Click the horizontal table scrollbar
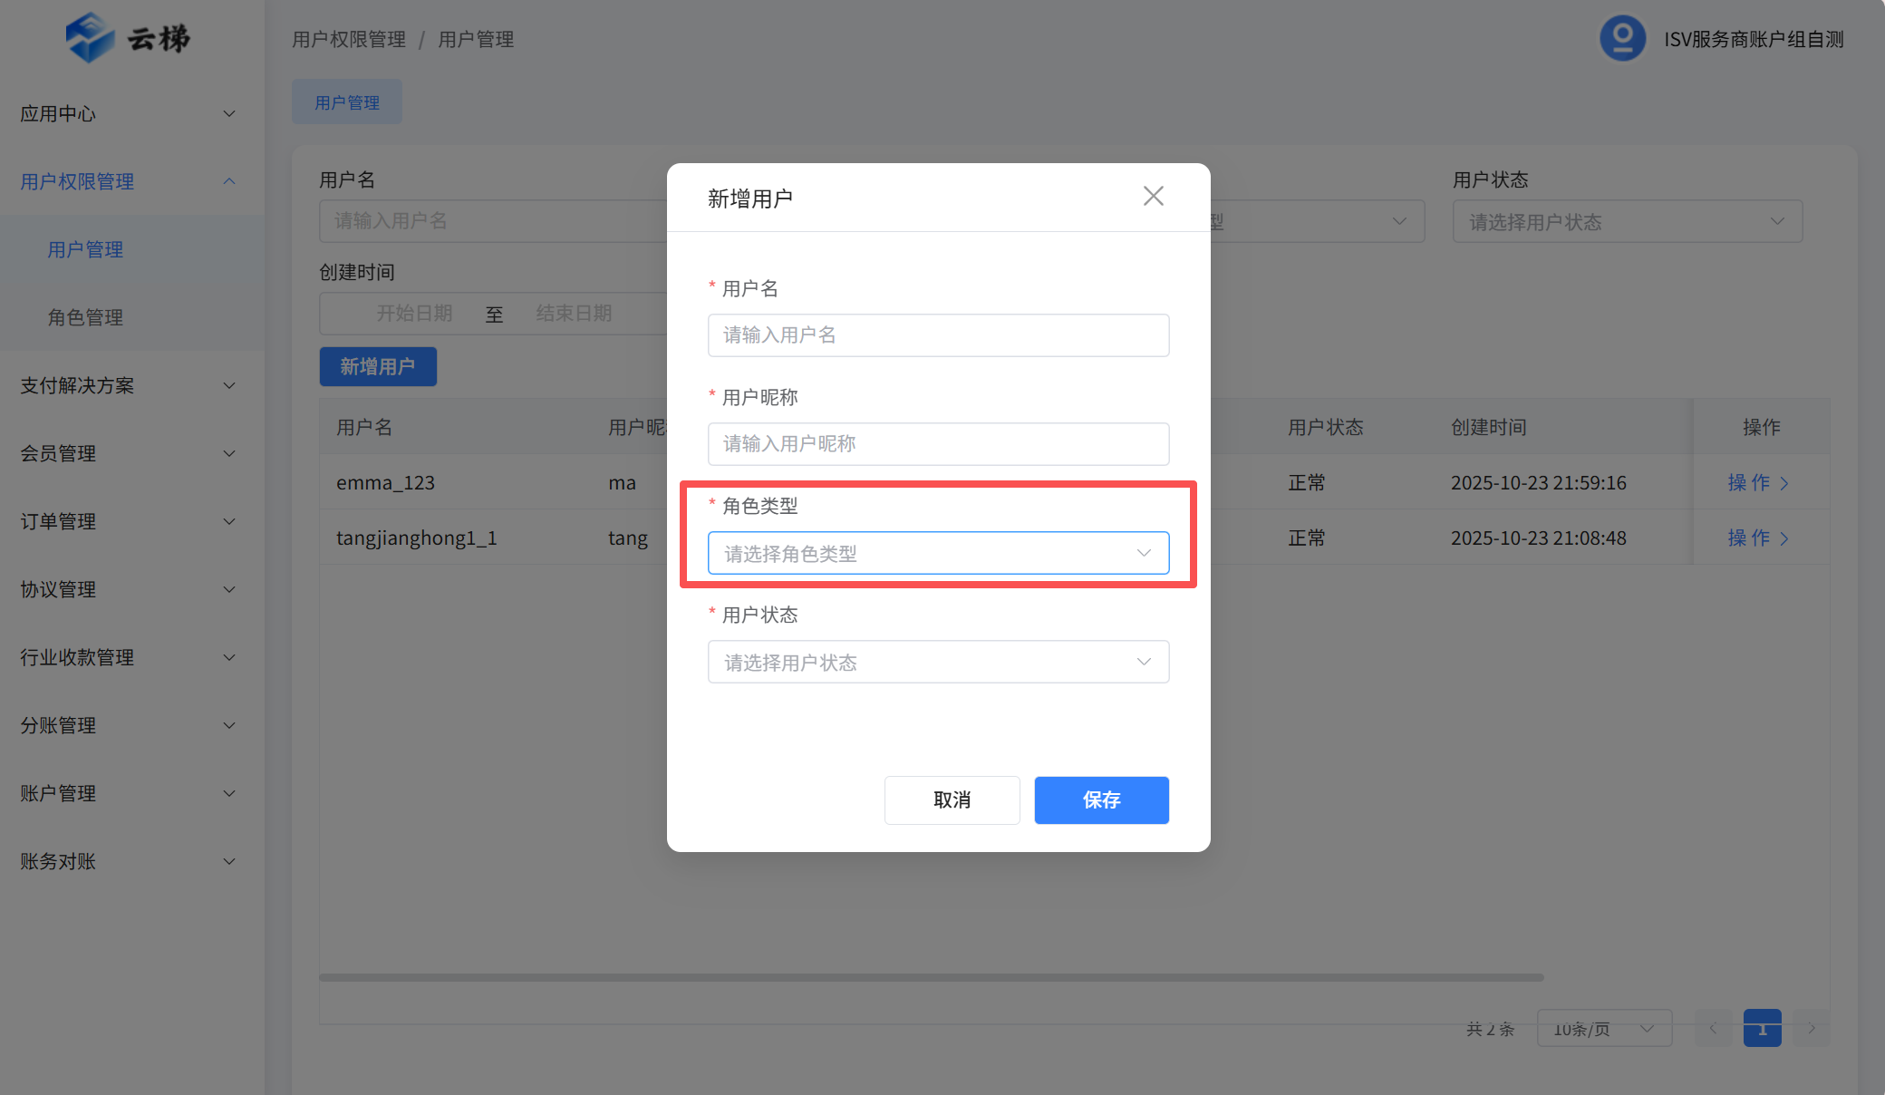The image size is (1885, 1095). coord(931,977)
